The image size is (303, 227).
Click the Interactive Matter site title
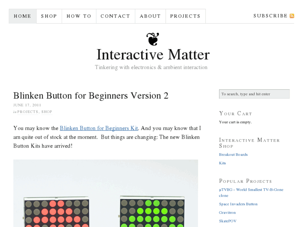click(x=153, y=55)
